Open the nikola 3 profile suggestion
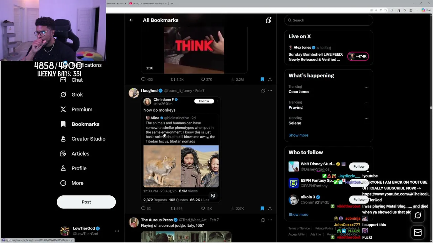The image size is (433, 243). point(308,197)
